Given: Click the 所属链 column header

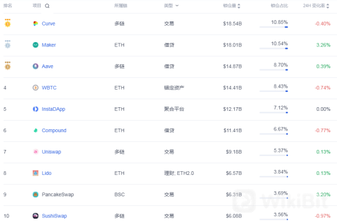Looking at the screenshot, I should 121,5.
